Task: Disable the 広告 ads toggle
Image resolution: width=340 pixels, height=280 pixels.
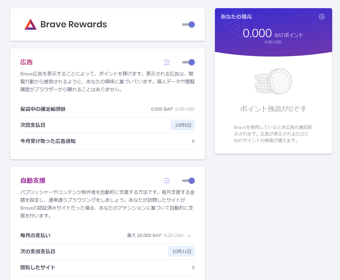Action: click(188, 62)
